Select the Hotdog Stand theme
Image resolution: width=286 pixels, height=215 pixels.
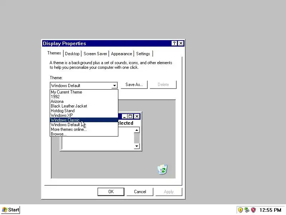click(x=84, y=111)
